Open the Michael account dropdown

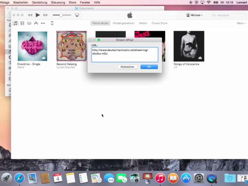195,15
